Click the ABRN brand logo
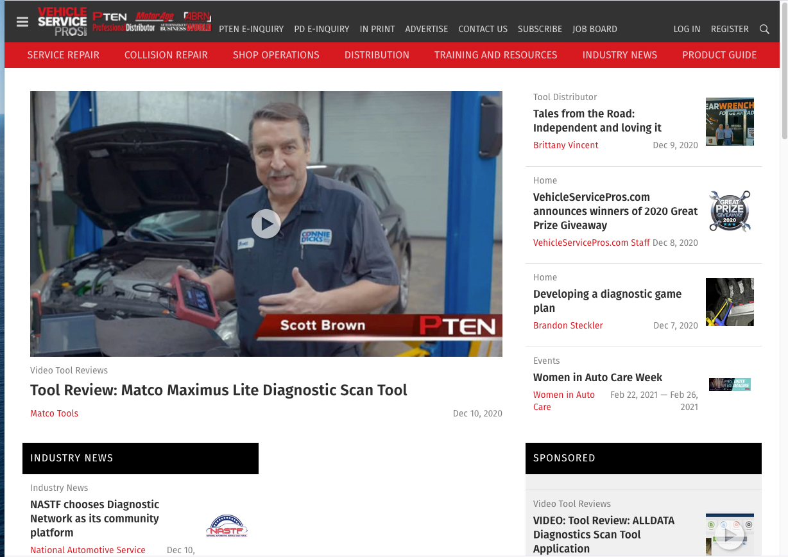Screen dimensions: 788x557 (x=198, y=17)
